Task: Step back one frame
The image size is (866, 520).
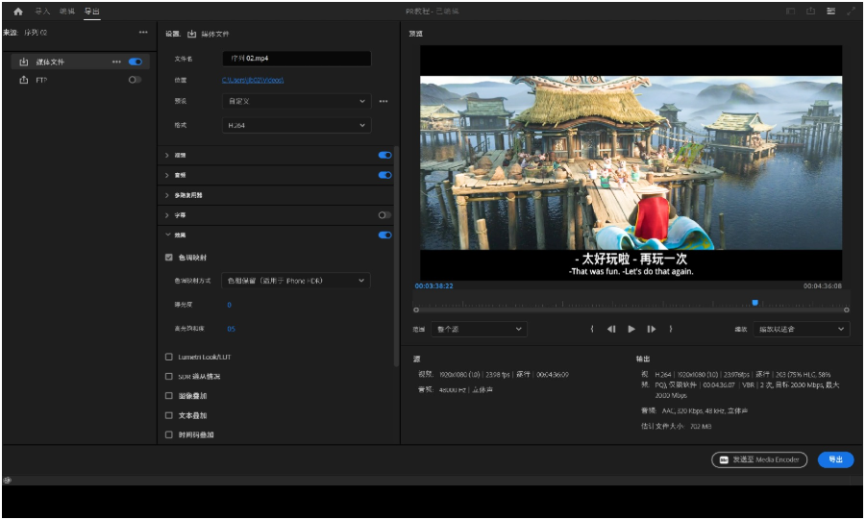Action: pyautogui.click(x=611, y=330)
